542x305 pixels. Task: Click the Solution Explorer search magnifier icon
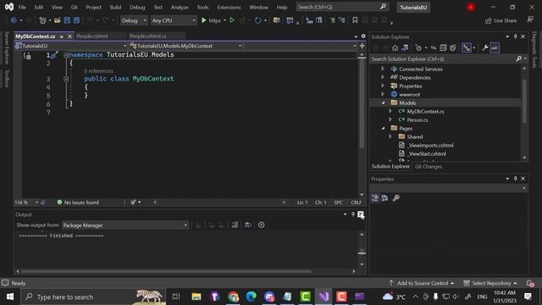pos(518,58)
